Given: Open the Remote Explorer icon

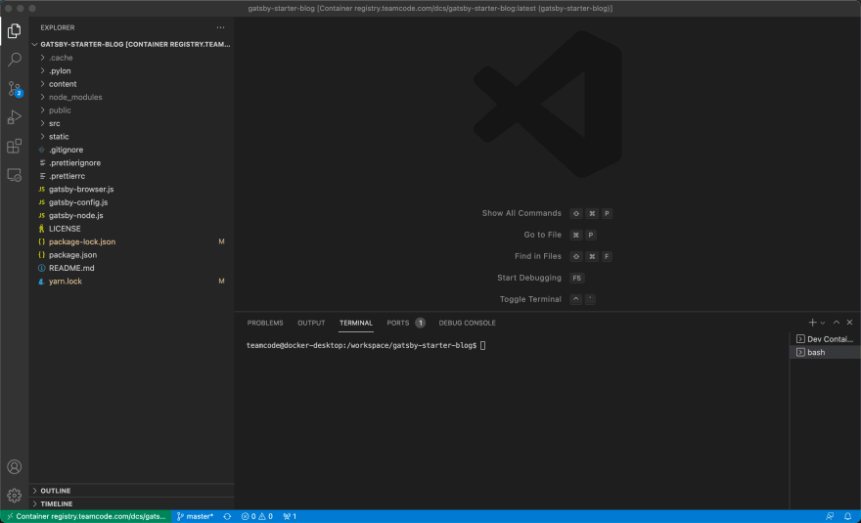Looking at the screenshot, I should (x=15, y=175).
